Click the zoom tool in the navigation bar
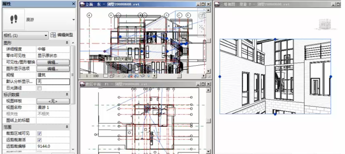Screen dimensions: 345x154 click(202, 27)
